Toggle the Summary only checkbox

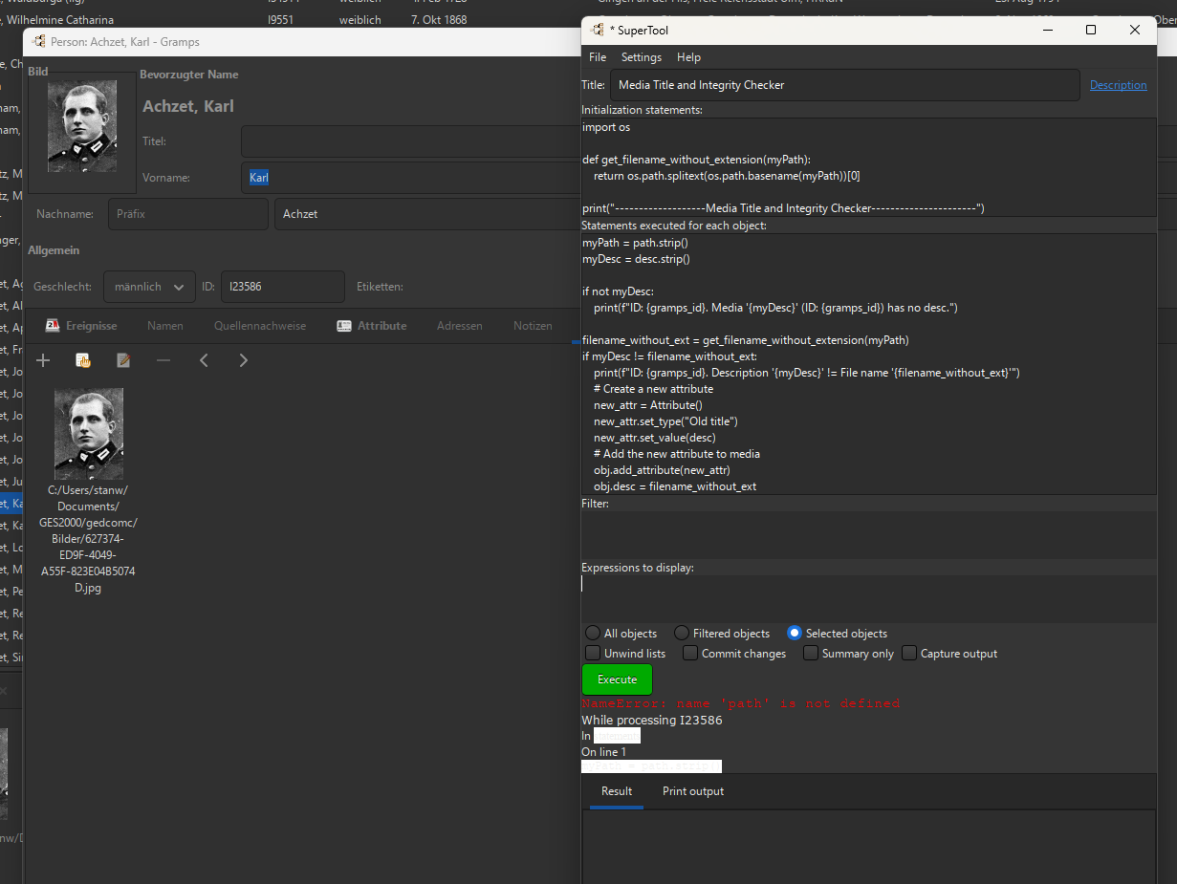(x=811, y=653)
